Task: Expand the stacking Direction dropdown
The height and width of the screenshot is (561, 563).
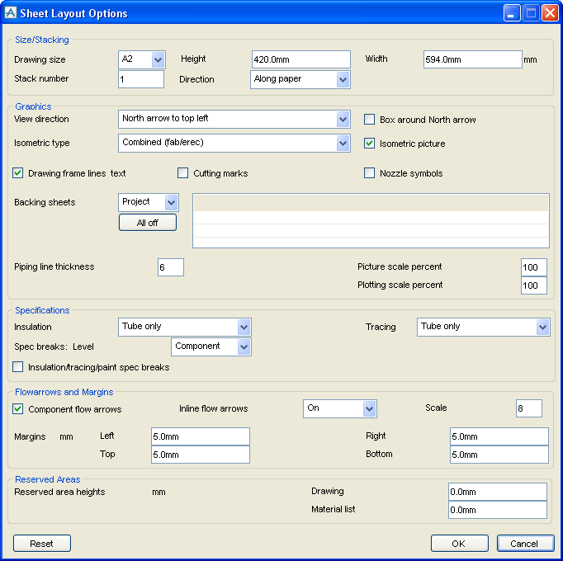Action: point(343,79)
